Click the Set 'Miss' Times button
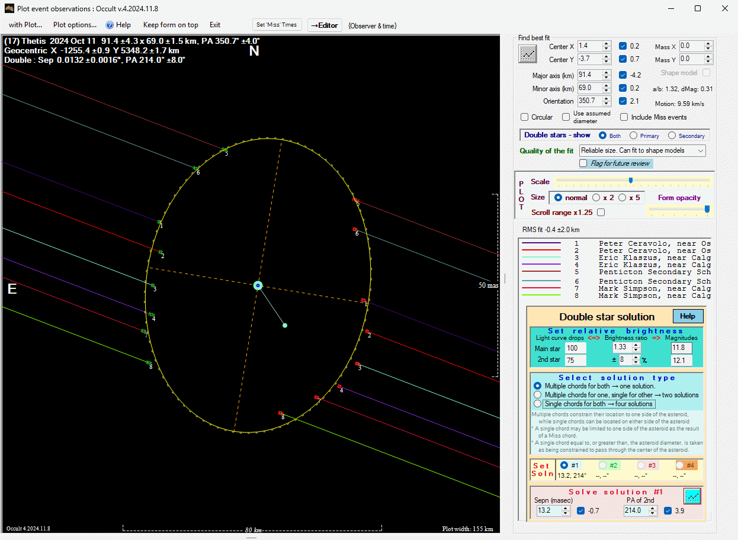The height and width of the screenshot is (540, 738). (277, 25)
